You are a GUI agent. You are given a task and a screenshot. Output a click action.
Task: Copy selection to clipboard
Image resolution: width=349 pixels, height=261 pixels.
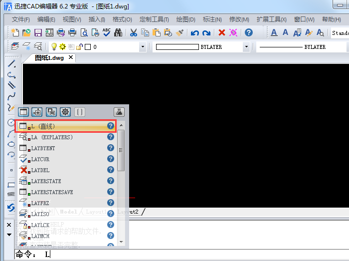point(145,32)
